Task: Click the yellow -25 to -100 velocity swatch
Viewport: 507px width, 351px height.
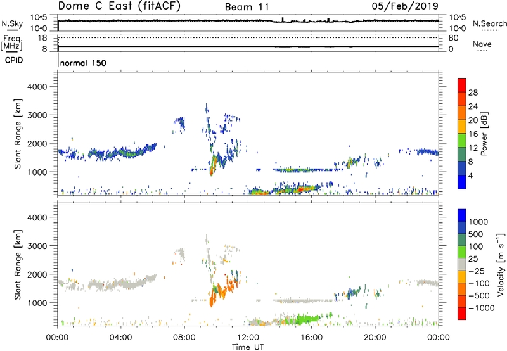Action: pos(462,277)
